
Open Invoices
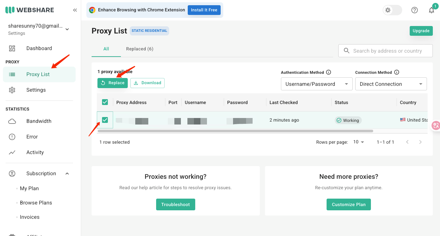click(30, 217)
